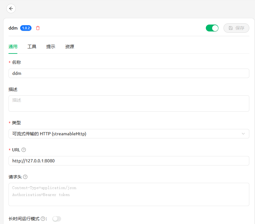The height and width of the screenshot is (224, 255).
Task: Focus the 请求头 text area
Action: [129, 194]
